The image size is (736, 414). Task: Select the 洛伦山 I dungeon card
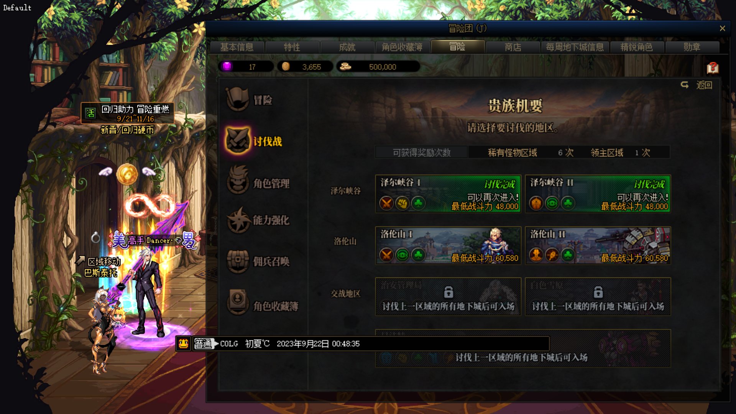(448, 245)
